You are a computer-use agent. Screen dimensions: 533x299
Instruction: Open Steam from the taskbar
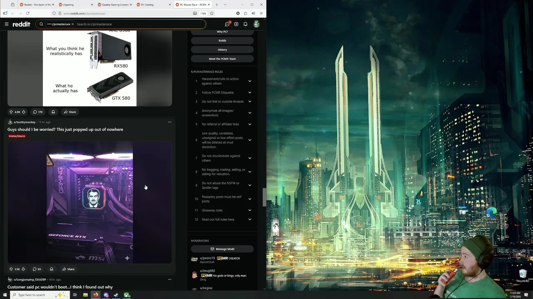[116, 295]
